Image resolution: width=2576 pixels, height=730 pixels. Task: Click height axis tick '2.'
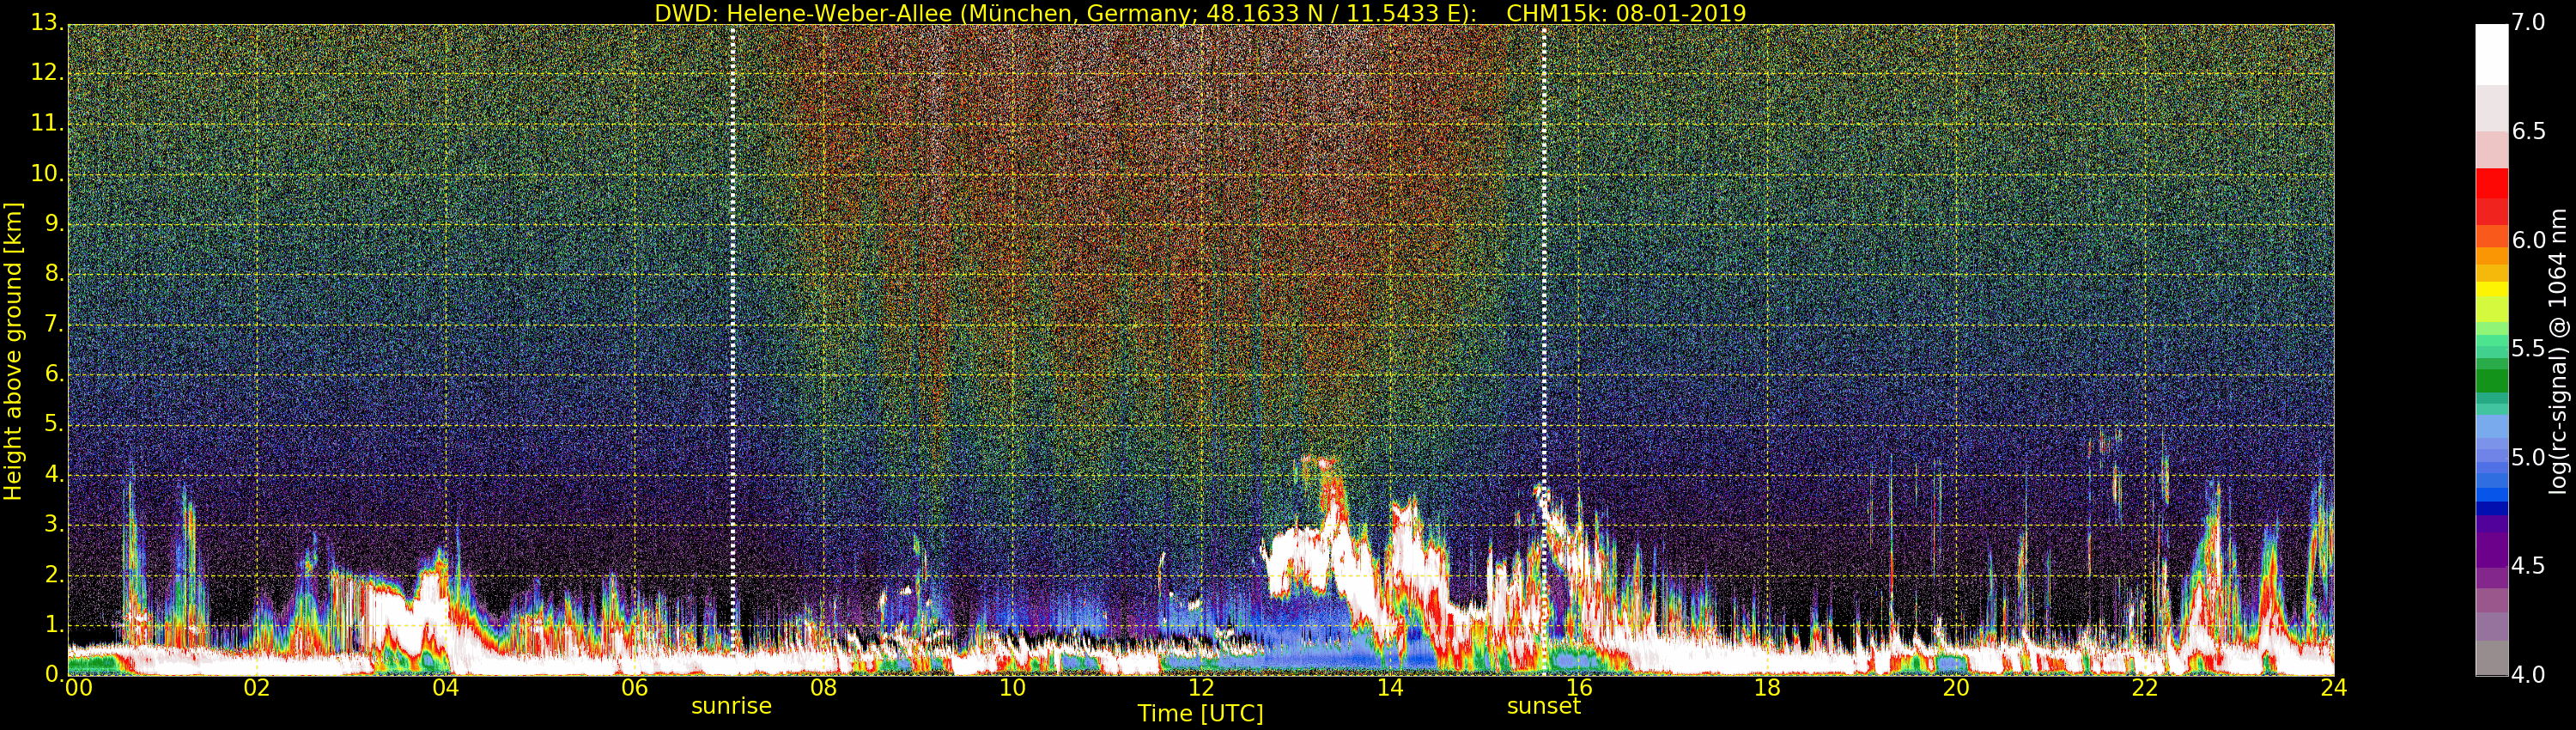point(54,574)
